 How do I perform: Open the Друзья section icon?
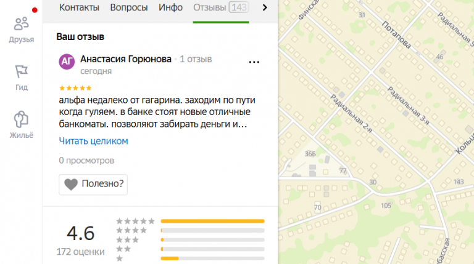pyautogui.click(x=21, y=24)
